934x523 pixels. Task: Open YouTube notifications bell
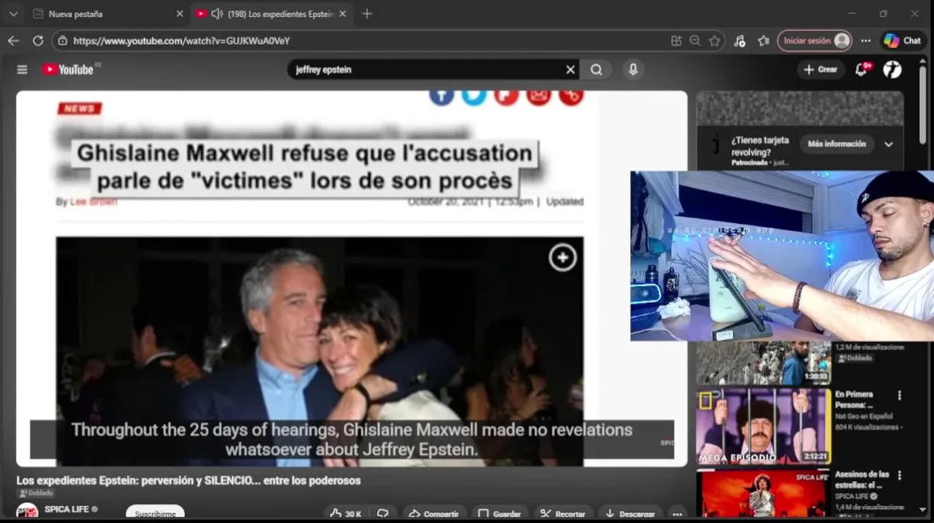click(862, 70)
